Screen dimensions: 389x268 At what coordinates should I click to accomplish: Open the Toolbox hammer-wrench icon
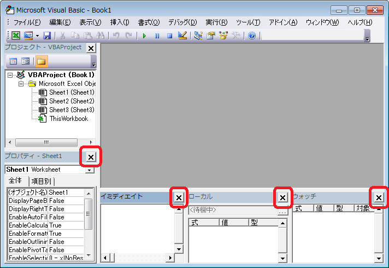(236, 36)
